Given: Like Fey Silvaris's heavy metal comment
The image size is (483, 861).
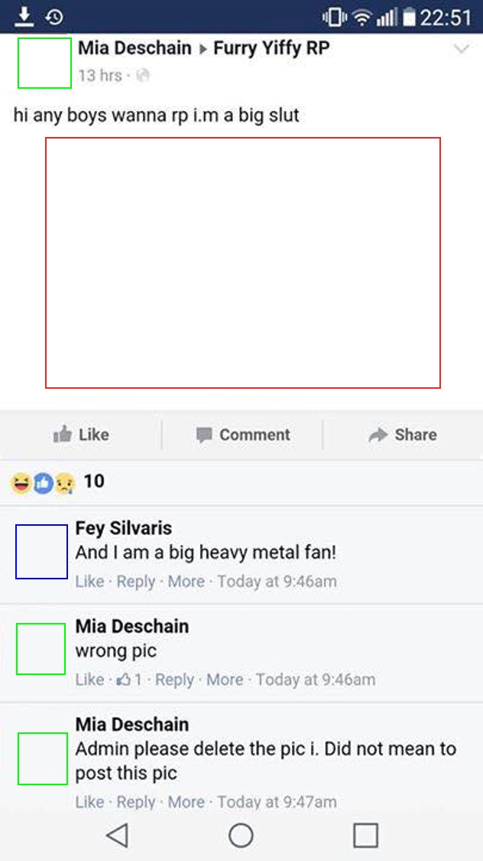Looking at the screenshot, I should click(x=89, y=582).
